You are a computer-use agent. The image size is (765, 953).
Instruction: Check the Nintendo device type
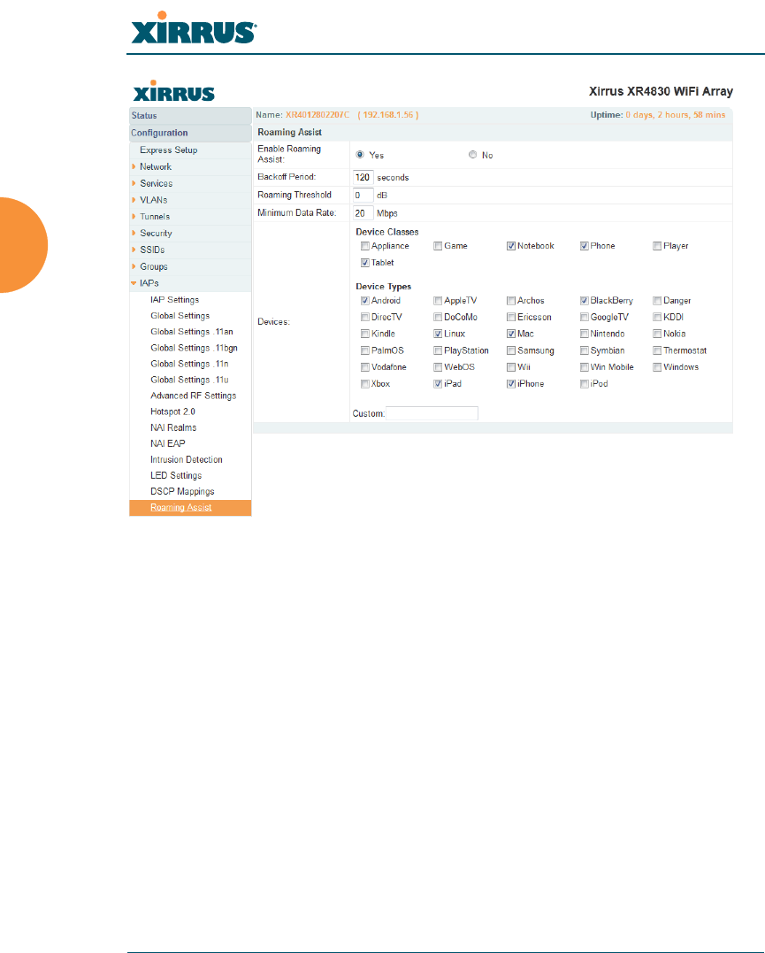584,334
